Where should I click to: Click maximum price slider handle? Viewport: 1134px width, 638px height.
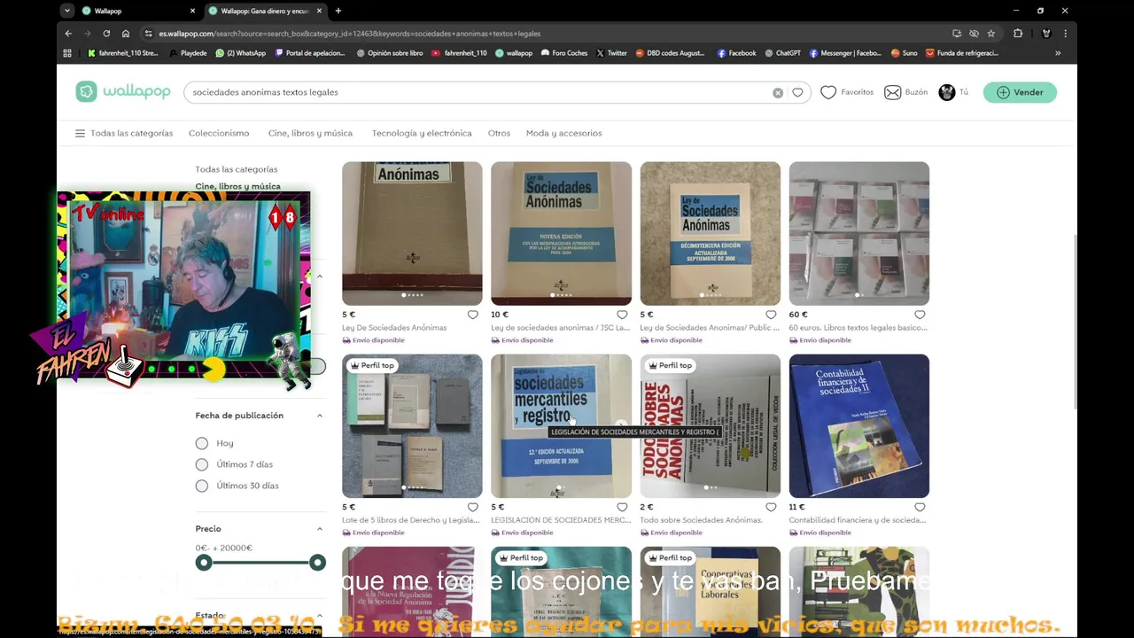(x=317, y=563)
